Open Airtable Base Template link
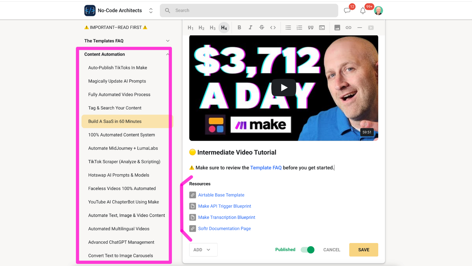This screenshot has height=266, width=472. click(221, 195)
